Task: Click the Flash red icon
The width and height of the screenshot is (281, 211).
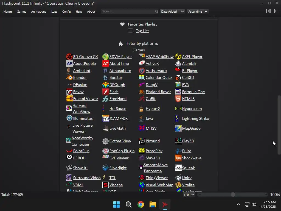Action: click(105, 92)
